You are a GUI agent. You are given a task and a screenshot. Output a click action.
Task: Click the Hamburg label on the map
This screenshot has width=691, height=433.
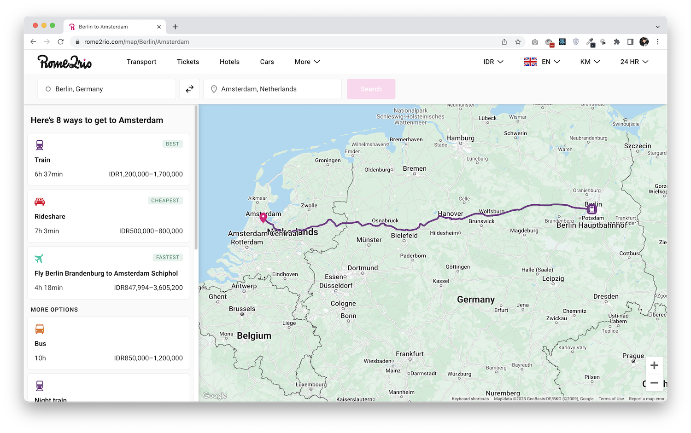tap(460, 138)
